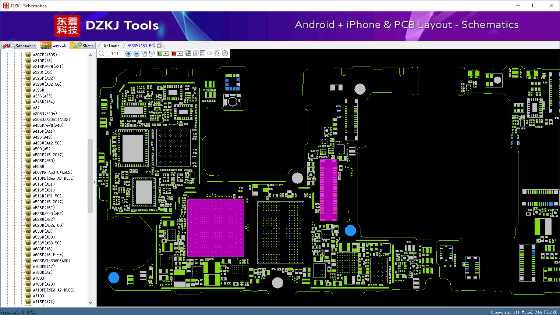Screen dimensions: 560x315
Task: Select the A37 model entry
Action: pyautogui.click(x=36, y=108)
